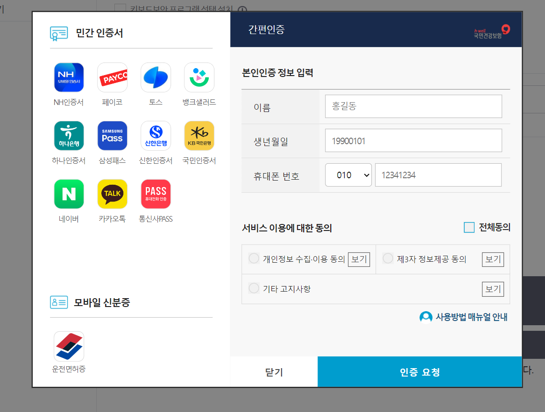View 기타 고지사항 via 보기

click(x=493, y=289)
